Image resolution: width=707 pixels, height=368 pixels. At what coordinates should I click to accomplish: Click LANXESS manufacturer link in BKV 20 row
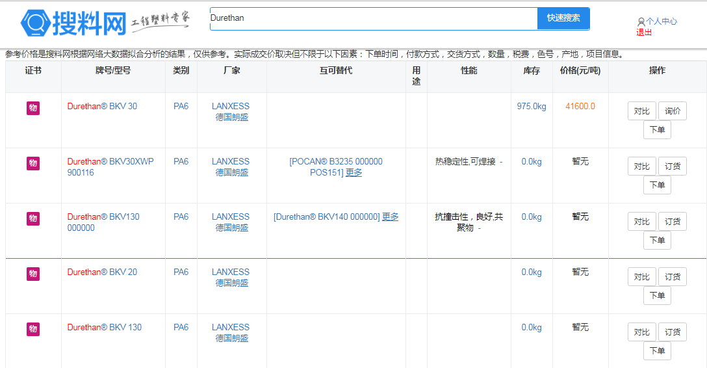(231, 272)
